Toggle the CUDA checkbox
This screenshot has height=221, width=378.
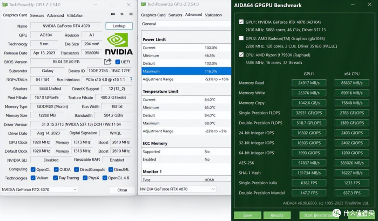pyautogui.click(x=56, y=170)
